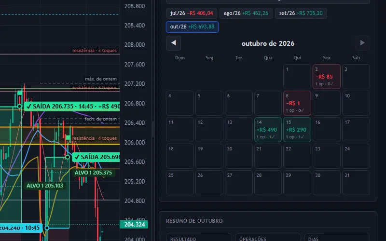
Task: Click the current price tag 204.324
Action: pyautogui.click(x=134, y=225)
